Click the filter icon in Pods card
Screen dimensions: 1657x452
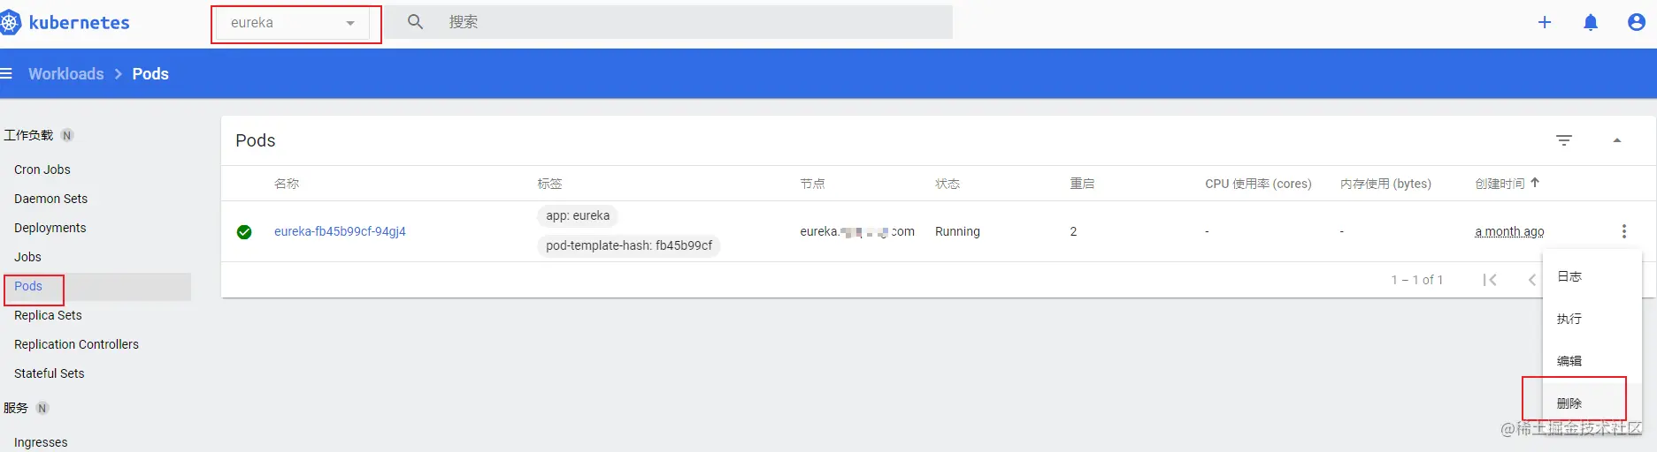click(1564, 140)
